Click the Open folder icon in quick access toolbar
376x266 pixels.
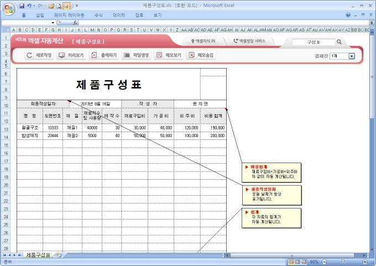tap(51, 5)
